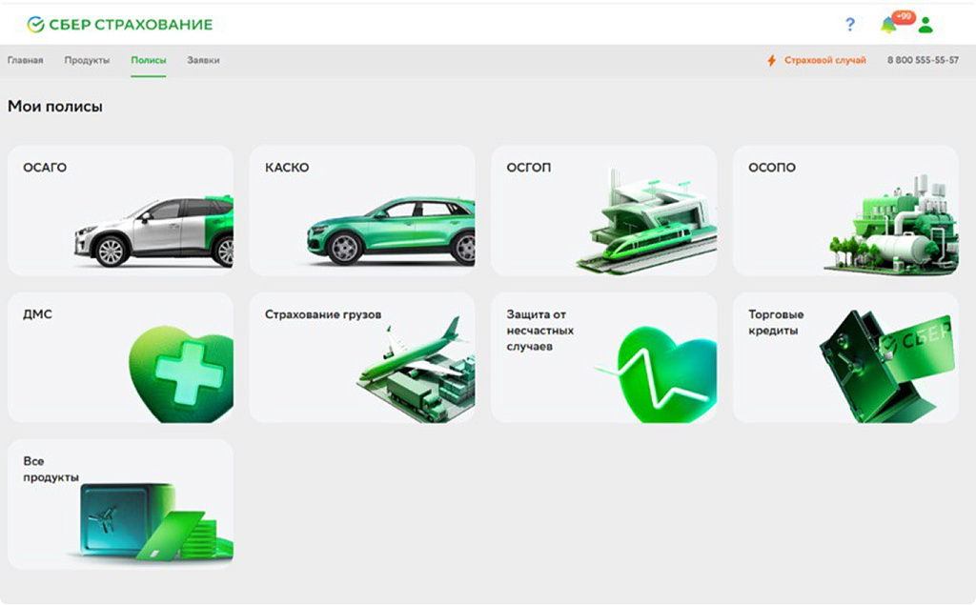Click the Sber Insurance logo
This screenshot has width=976, height=605.
click(x=120, y=24)
